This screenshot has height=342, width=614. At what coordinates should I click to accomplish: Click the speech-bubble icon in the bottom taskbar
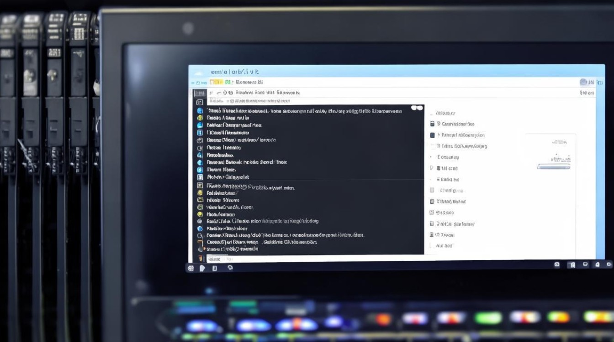(230, 268)
